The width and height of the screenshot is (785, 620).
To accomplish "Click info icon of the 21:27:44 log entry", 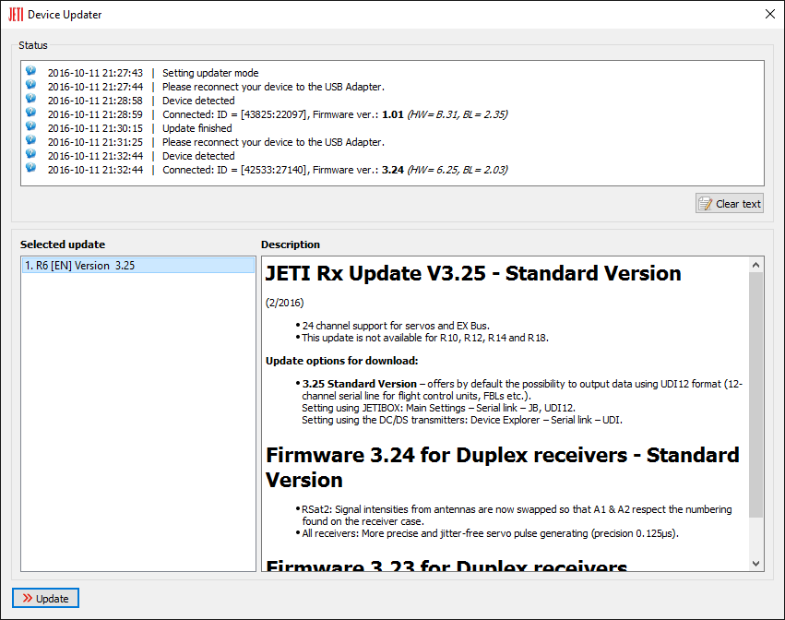I will pos(31,84).
